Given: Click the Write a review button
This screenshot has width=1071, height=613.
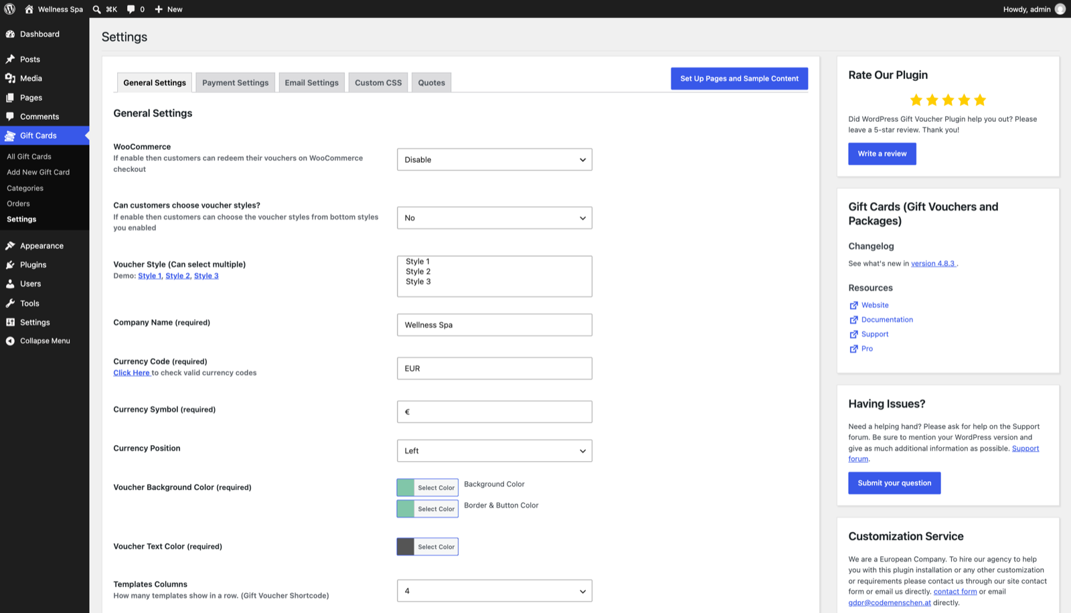Looking at the screenshot, I should pos(882,154).
